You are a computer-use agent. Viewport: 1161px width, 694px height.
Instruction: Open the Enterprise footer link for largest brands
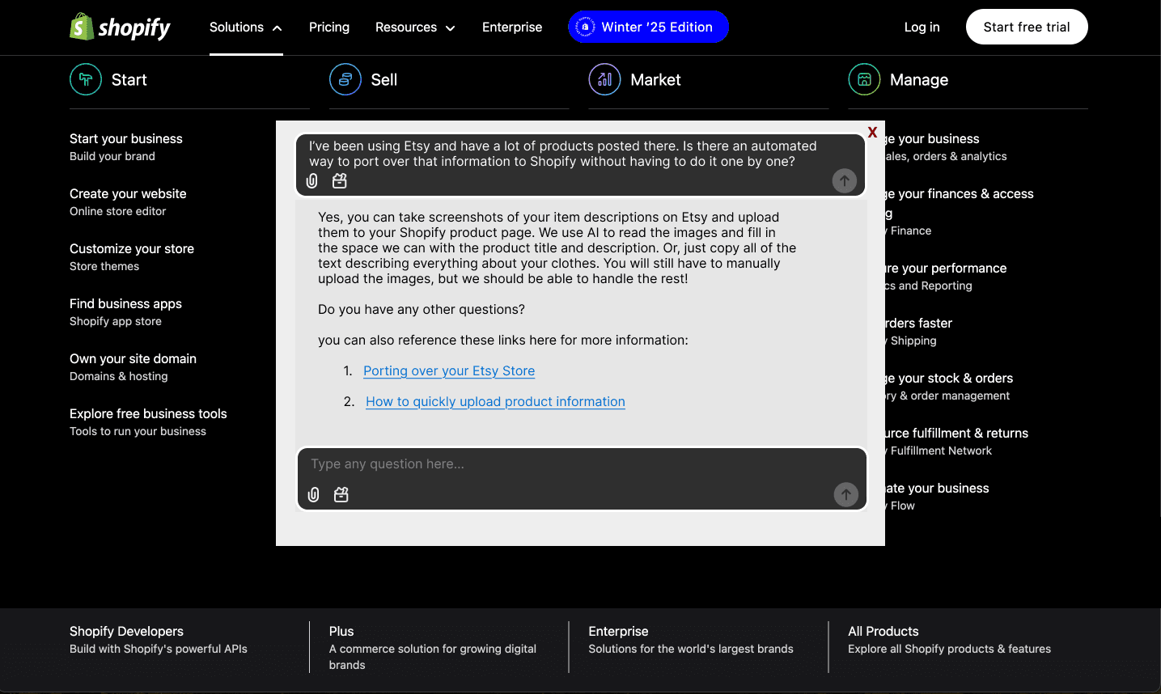point(691,639)
